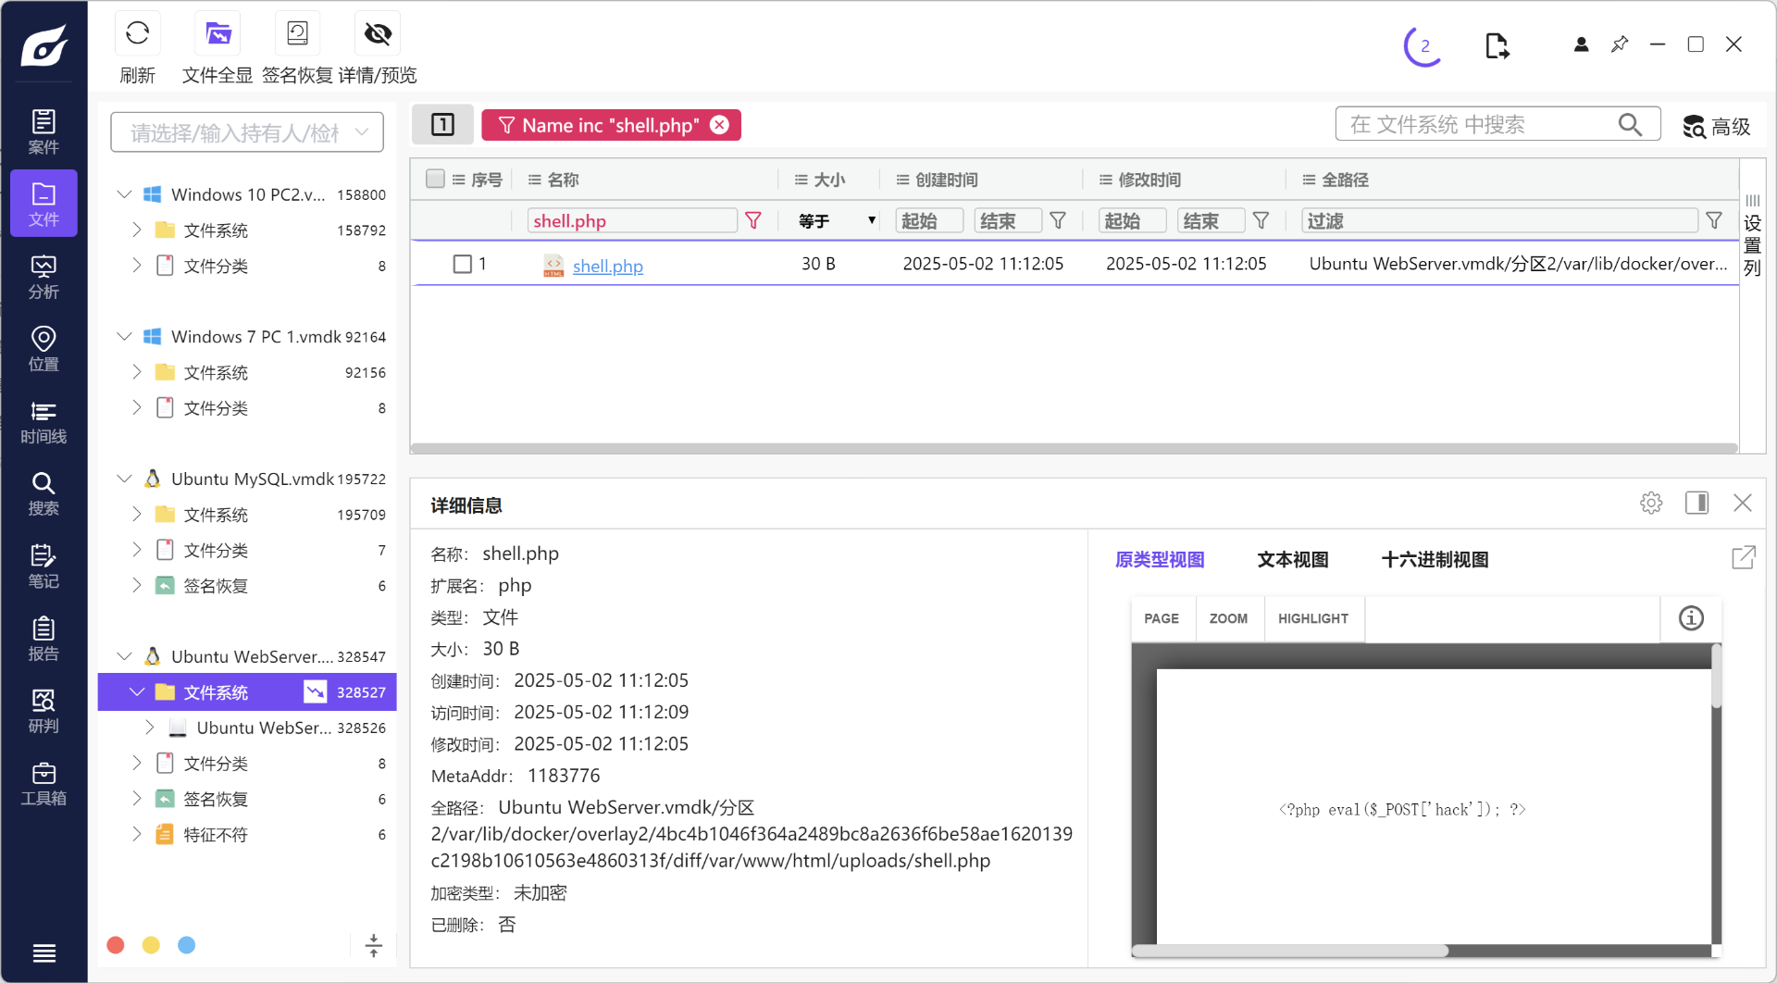This screenshot has width=1777, height=983.
Task: Open the 案件 case sidebar section
Action: pos(43,131)
